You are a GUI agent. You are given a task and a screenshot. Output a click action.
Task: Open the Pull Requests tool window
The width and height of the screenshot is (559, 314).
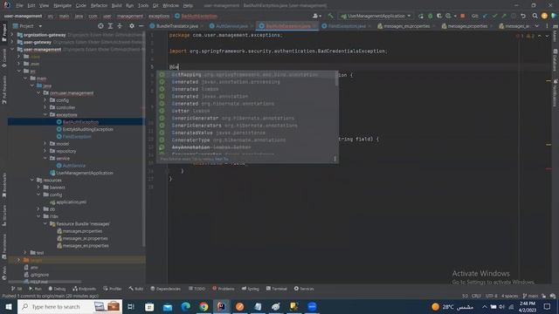click(4, 89)
